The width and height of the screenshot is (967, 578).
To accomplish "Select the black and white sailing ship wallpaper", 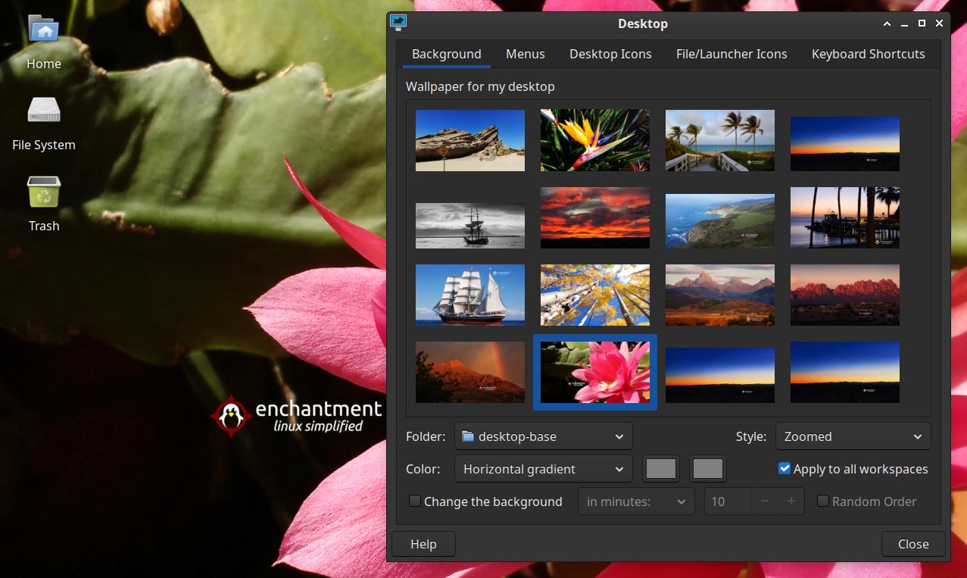I will pyautogui.click(x=470, y=225).
